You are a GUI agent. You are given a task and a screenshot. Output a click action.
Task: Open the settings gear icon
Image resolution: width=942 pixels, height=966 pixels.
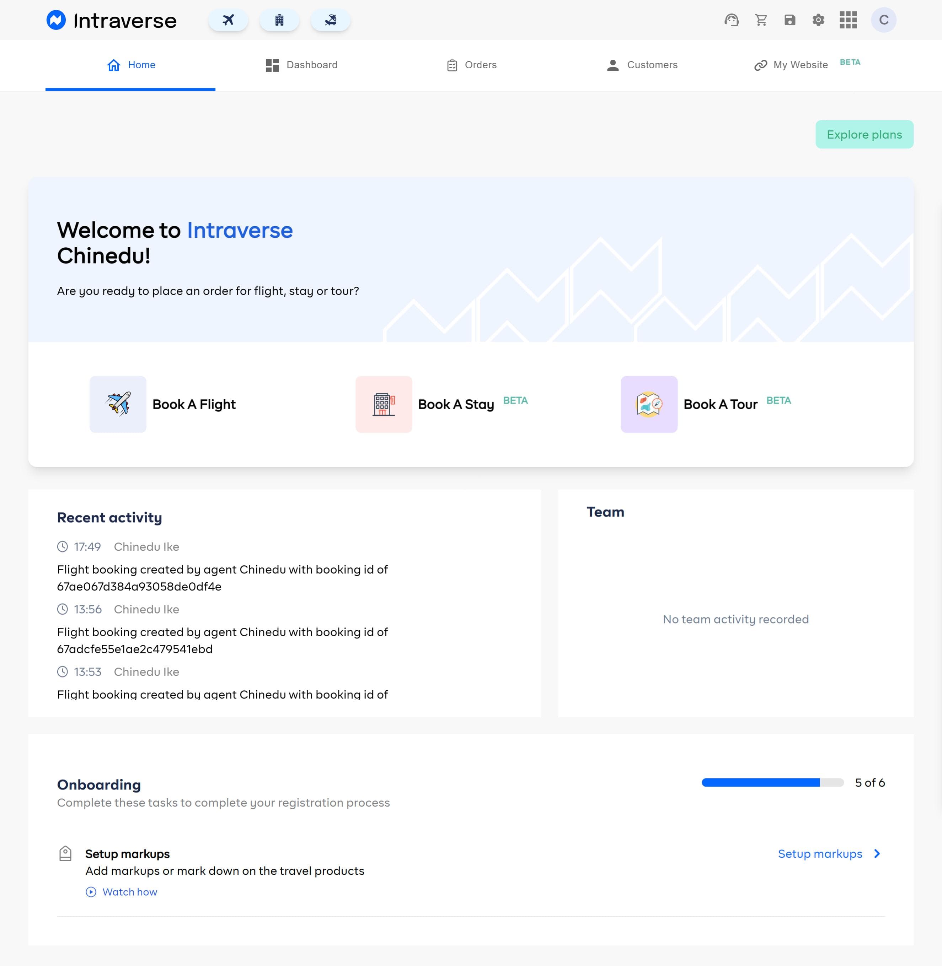[818, 20]
